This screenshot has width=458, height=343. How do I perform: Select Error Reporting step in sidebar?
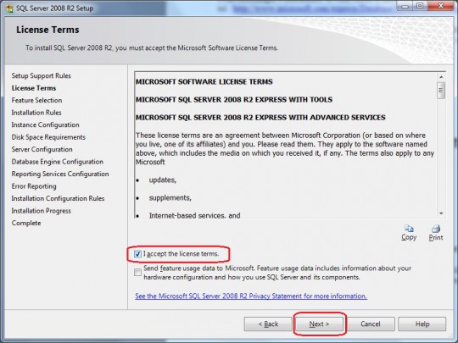34,186
